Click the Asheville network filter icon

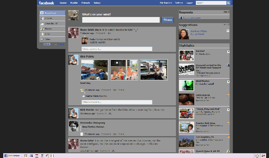(42, 23)
